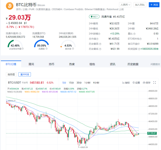
Task: Select the 4小时 interval
Action: click(x=96, y=83)
